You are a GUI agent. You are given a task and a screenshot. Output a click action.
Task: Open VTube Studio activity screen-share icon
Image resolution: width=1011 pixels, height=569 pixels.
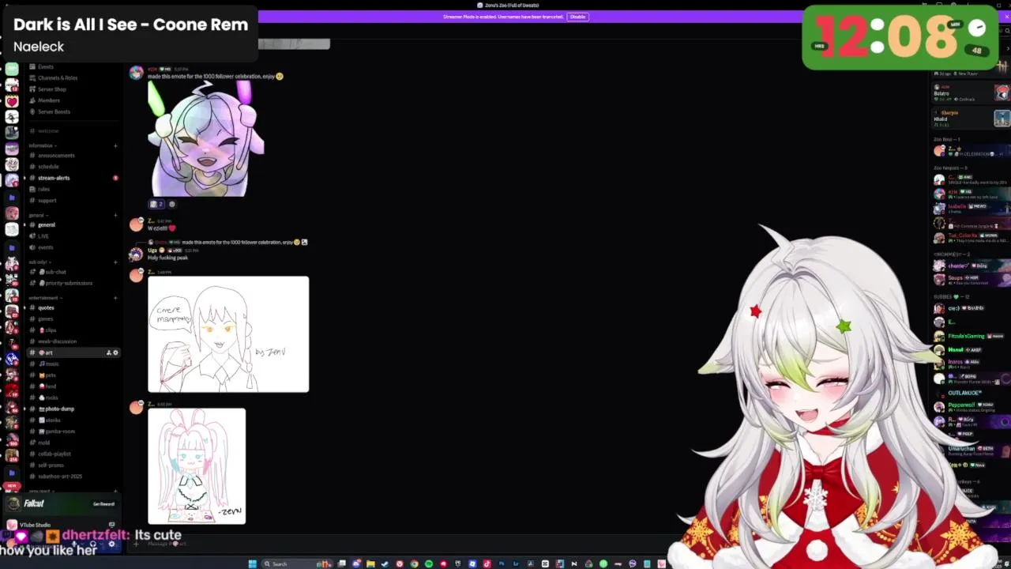[111, 525]
